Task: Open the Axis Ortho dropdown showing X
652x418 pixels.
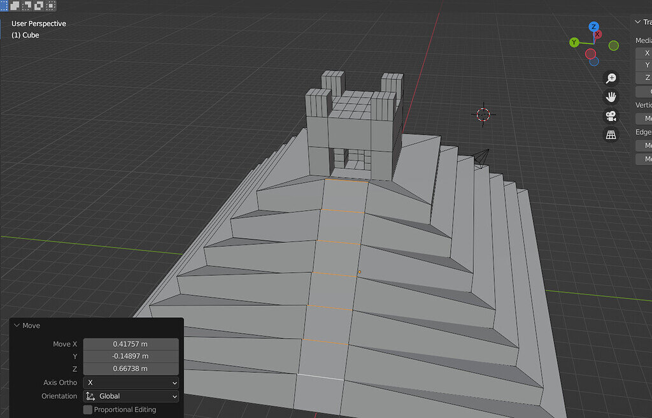Action: click(x=131, y=382)
